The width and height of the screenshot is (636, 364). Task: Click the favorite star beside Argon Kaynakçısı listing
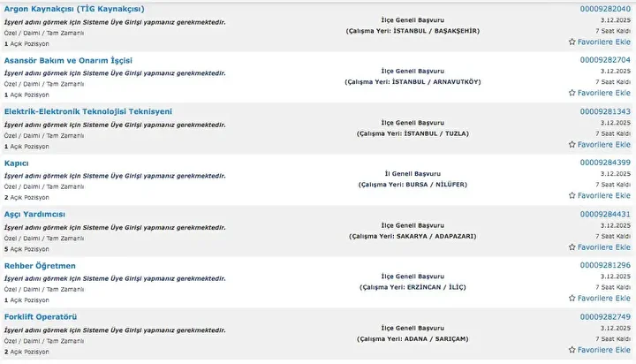pos(572,42)
